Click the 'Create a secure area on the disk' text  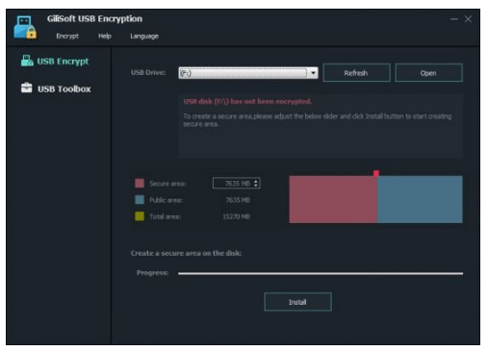(186, 253)
